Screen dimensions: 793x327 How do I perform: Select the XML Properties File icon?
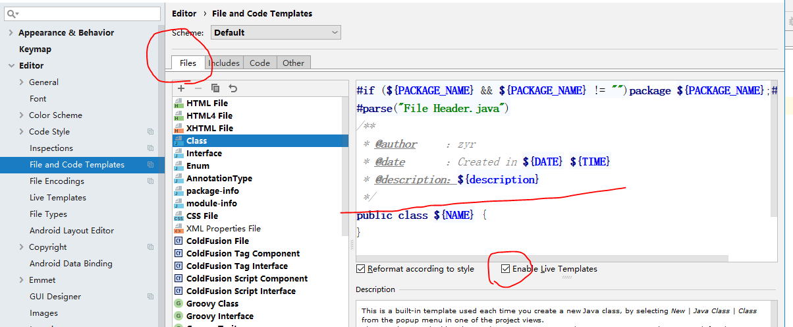(178, 229)
